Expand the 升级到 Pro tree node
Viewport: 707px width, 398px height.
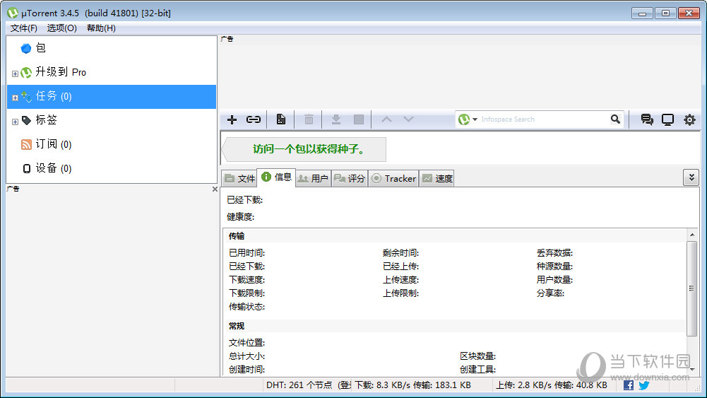(x=15, y=74)
